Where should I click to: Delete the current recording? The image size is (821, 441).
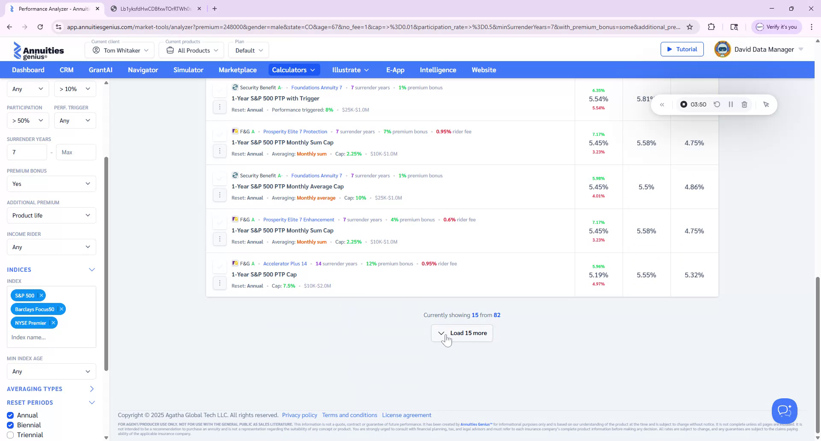pos(745,104)
